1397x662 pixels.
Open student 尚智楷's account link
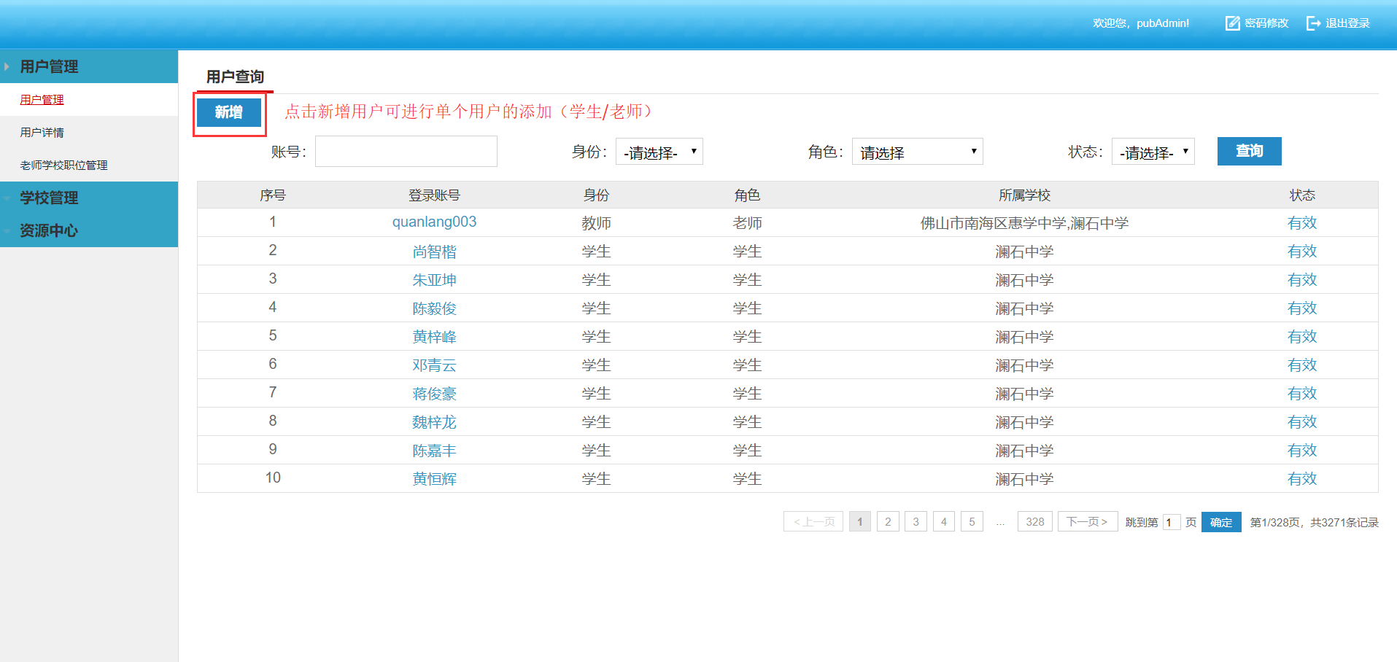click(434, 251)
